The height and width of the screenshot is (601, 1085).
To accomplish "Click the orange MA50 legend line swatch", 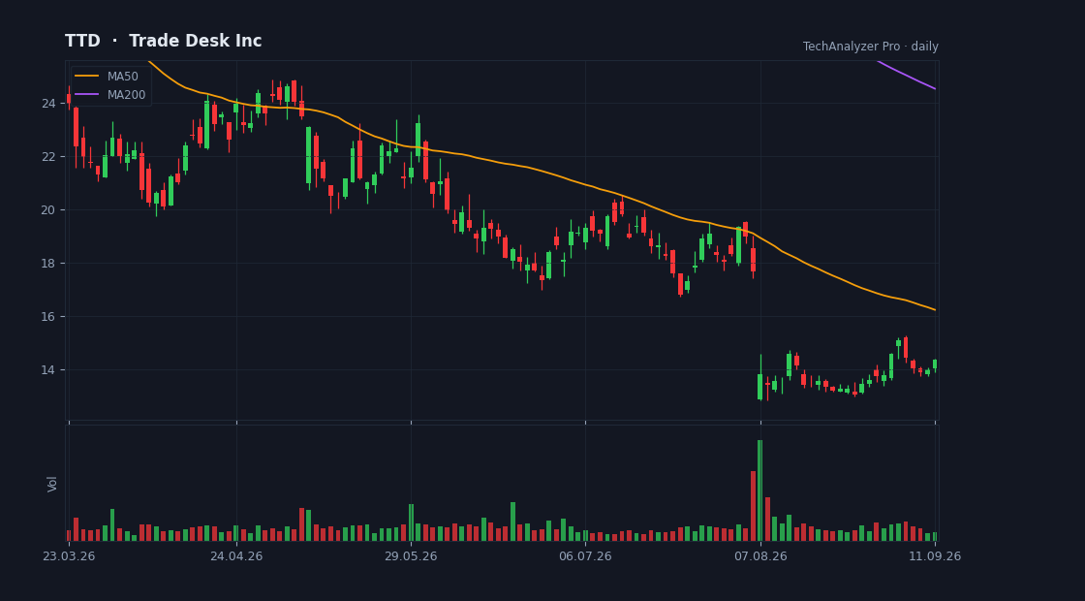I will [x=86, y=77].
